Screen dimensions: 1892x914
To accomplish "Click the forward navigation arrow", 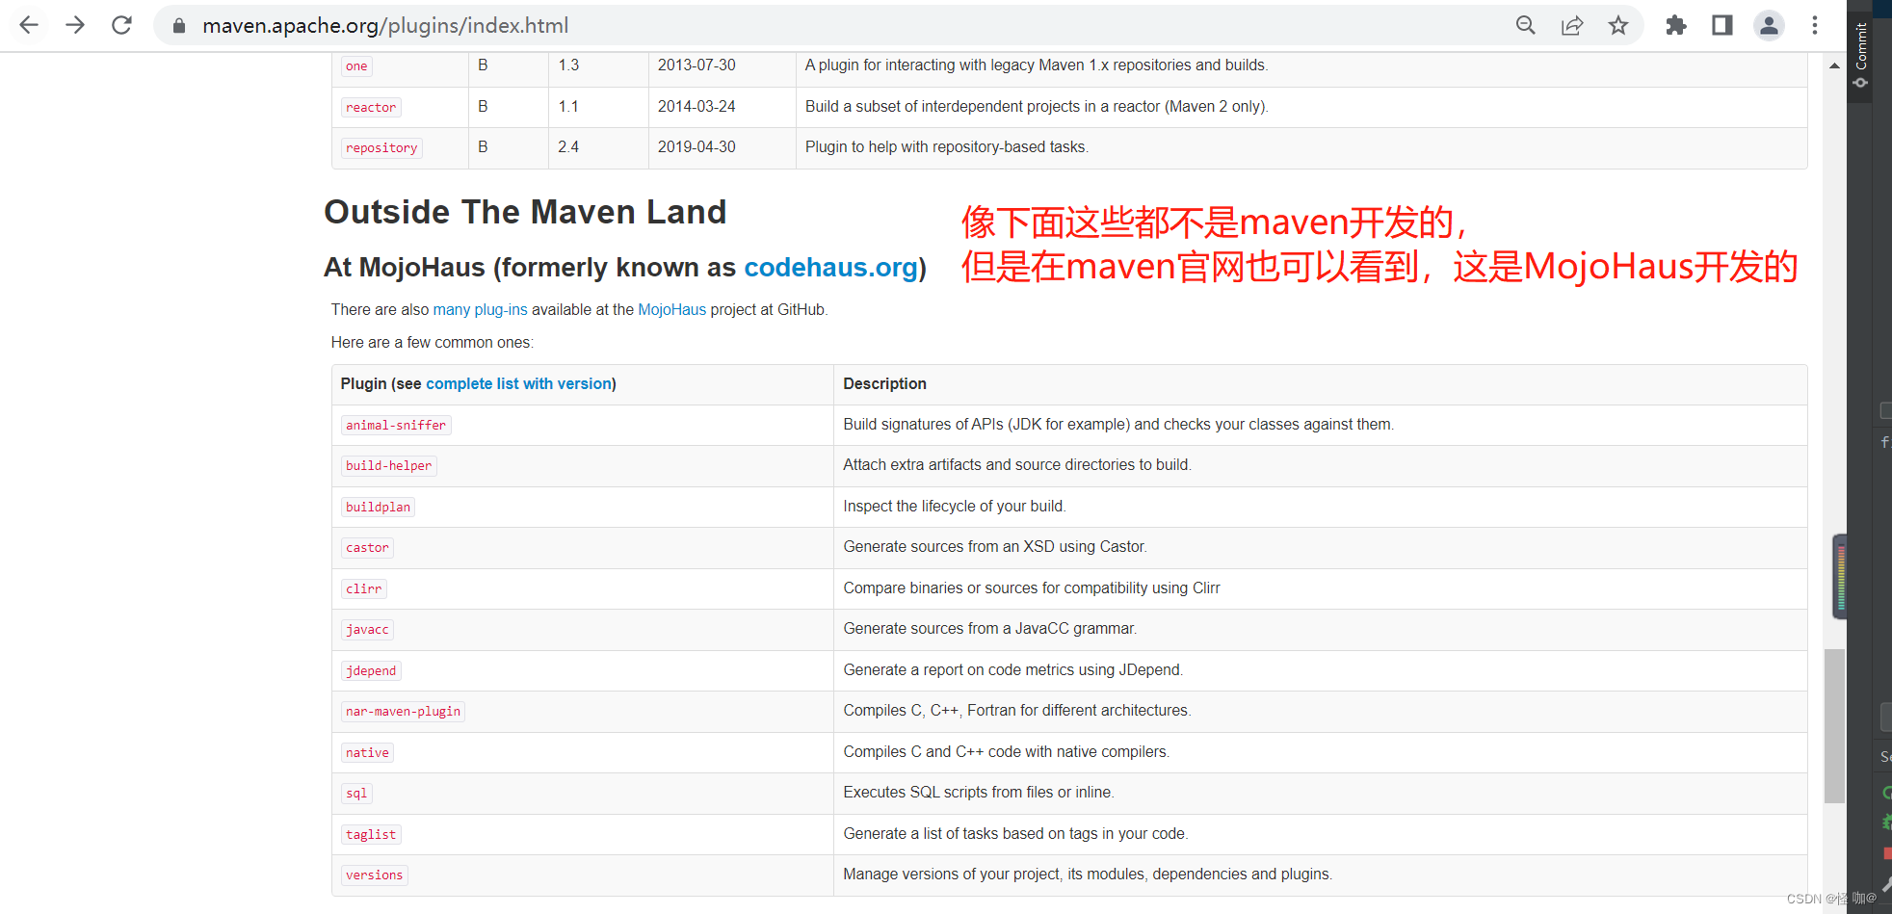I will tap(74, 25).
